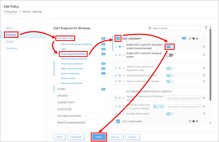The width and height of the screenshot is (219, 142).
Task: Select Real-time file system protection
Action: [77, 44]
